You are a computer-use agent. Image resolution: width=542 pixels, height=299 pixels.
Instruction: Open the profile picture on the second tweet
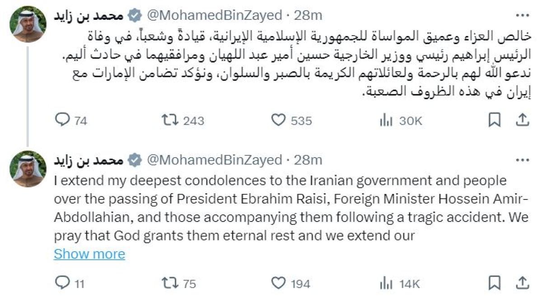click(x=28, y=169)
